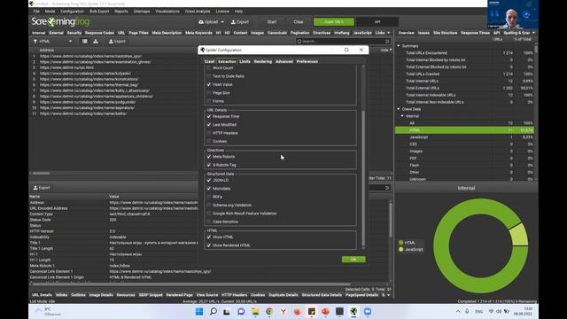Click the Screaming Frog icon on the taskbar
The image size is (567, 319).
(353, 311)
